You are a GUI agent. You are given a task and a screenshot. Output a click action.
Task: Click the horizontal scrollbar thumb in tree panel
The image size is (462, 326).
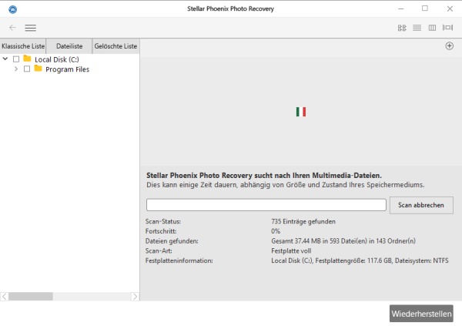(31, 297)
